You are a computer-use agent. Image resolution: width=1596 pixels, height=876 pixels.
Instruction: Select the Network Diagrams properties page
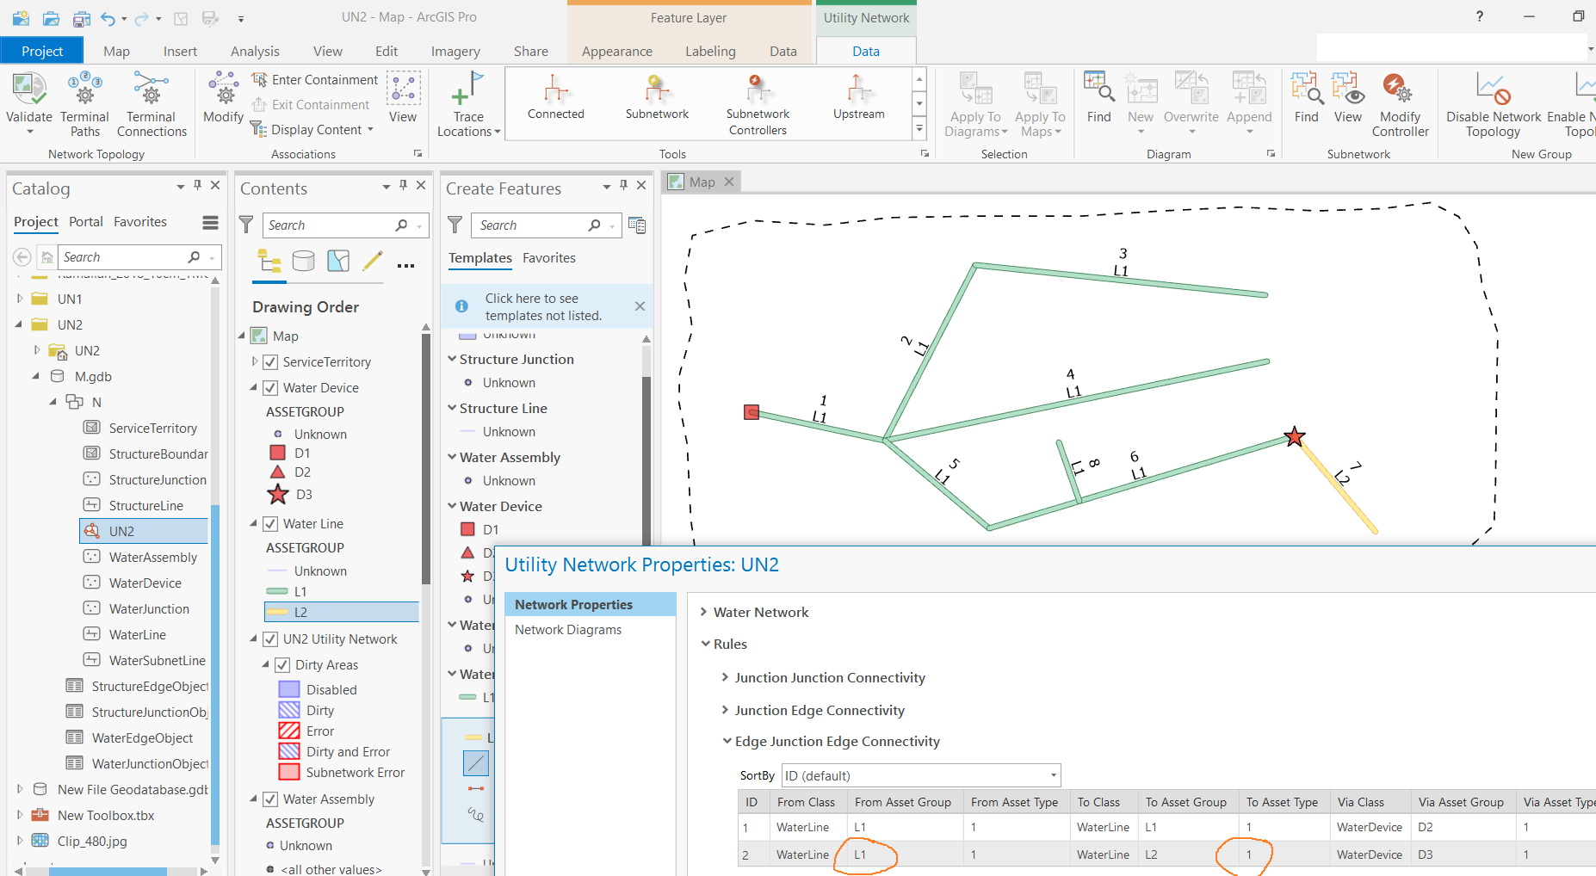tap(568, 629)
